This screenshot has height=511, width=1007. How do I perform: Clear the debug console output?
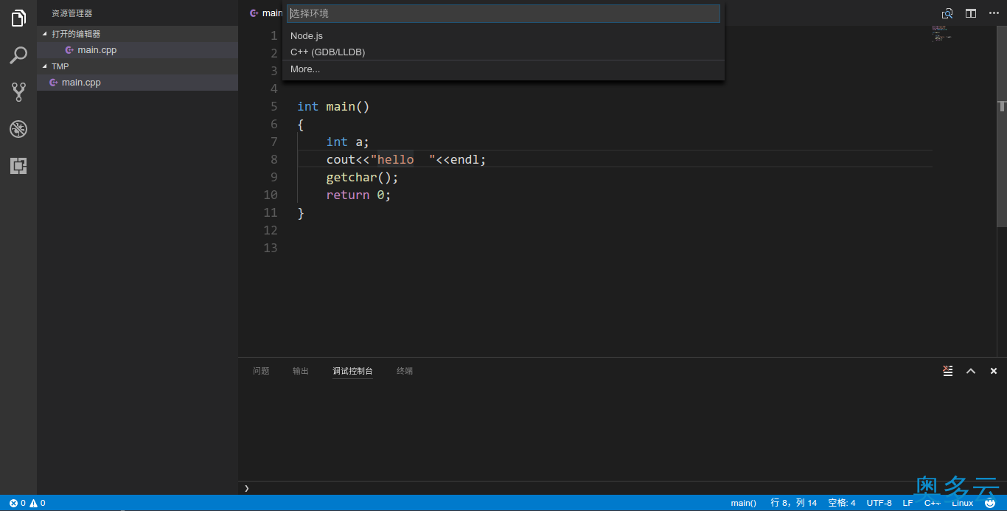(x=948, y=371)
